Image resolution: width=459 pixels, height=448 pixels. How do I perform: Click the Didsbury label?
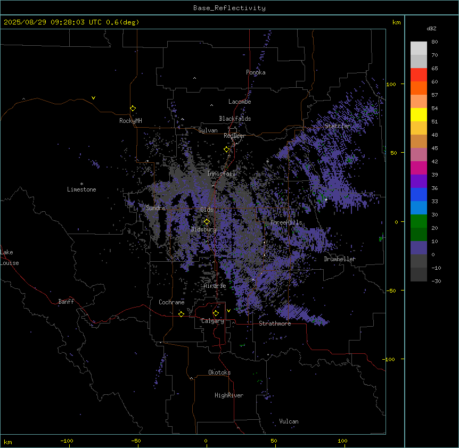[x=204, y=229]
